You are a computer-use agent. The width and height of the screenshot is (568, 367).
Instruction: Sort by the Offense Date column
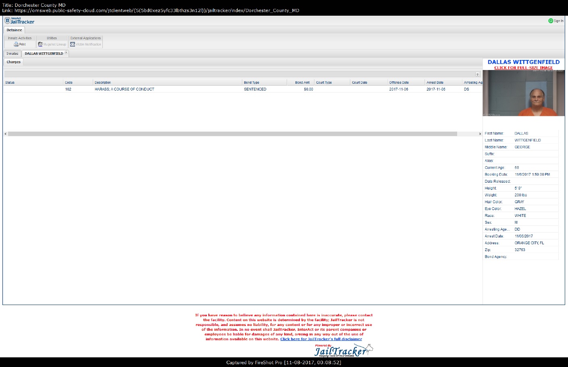point(399,82)
